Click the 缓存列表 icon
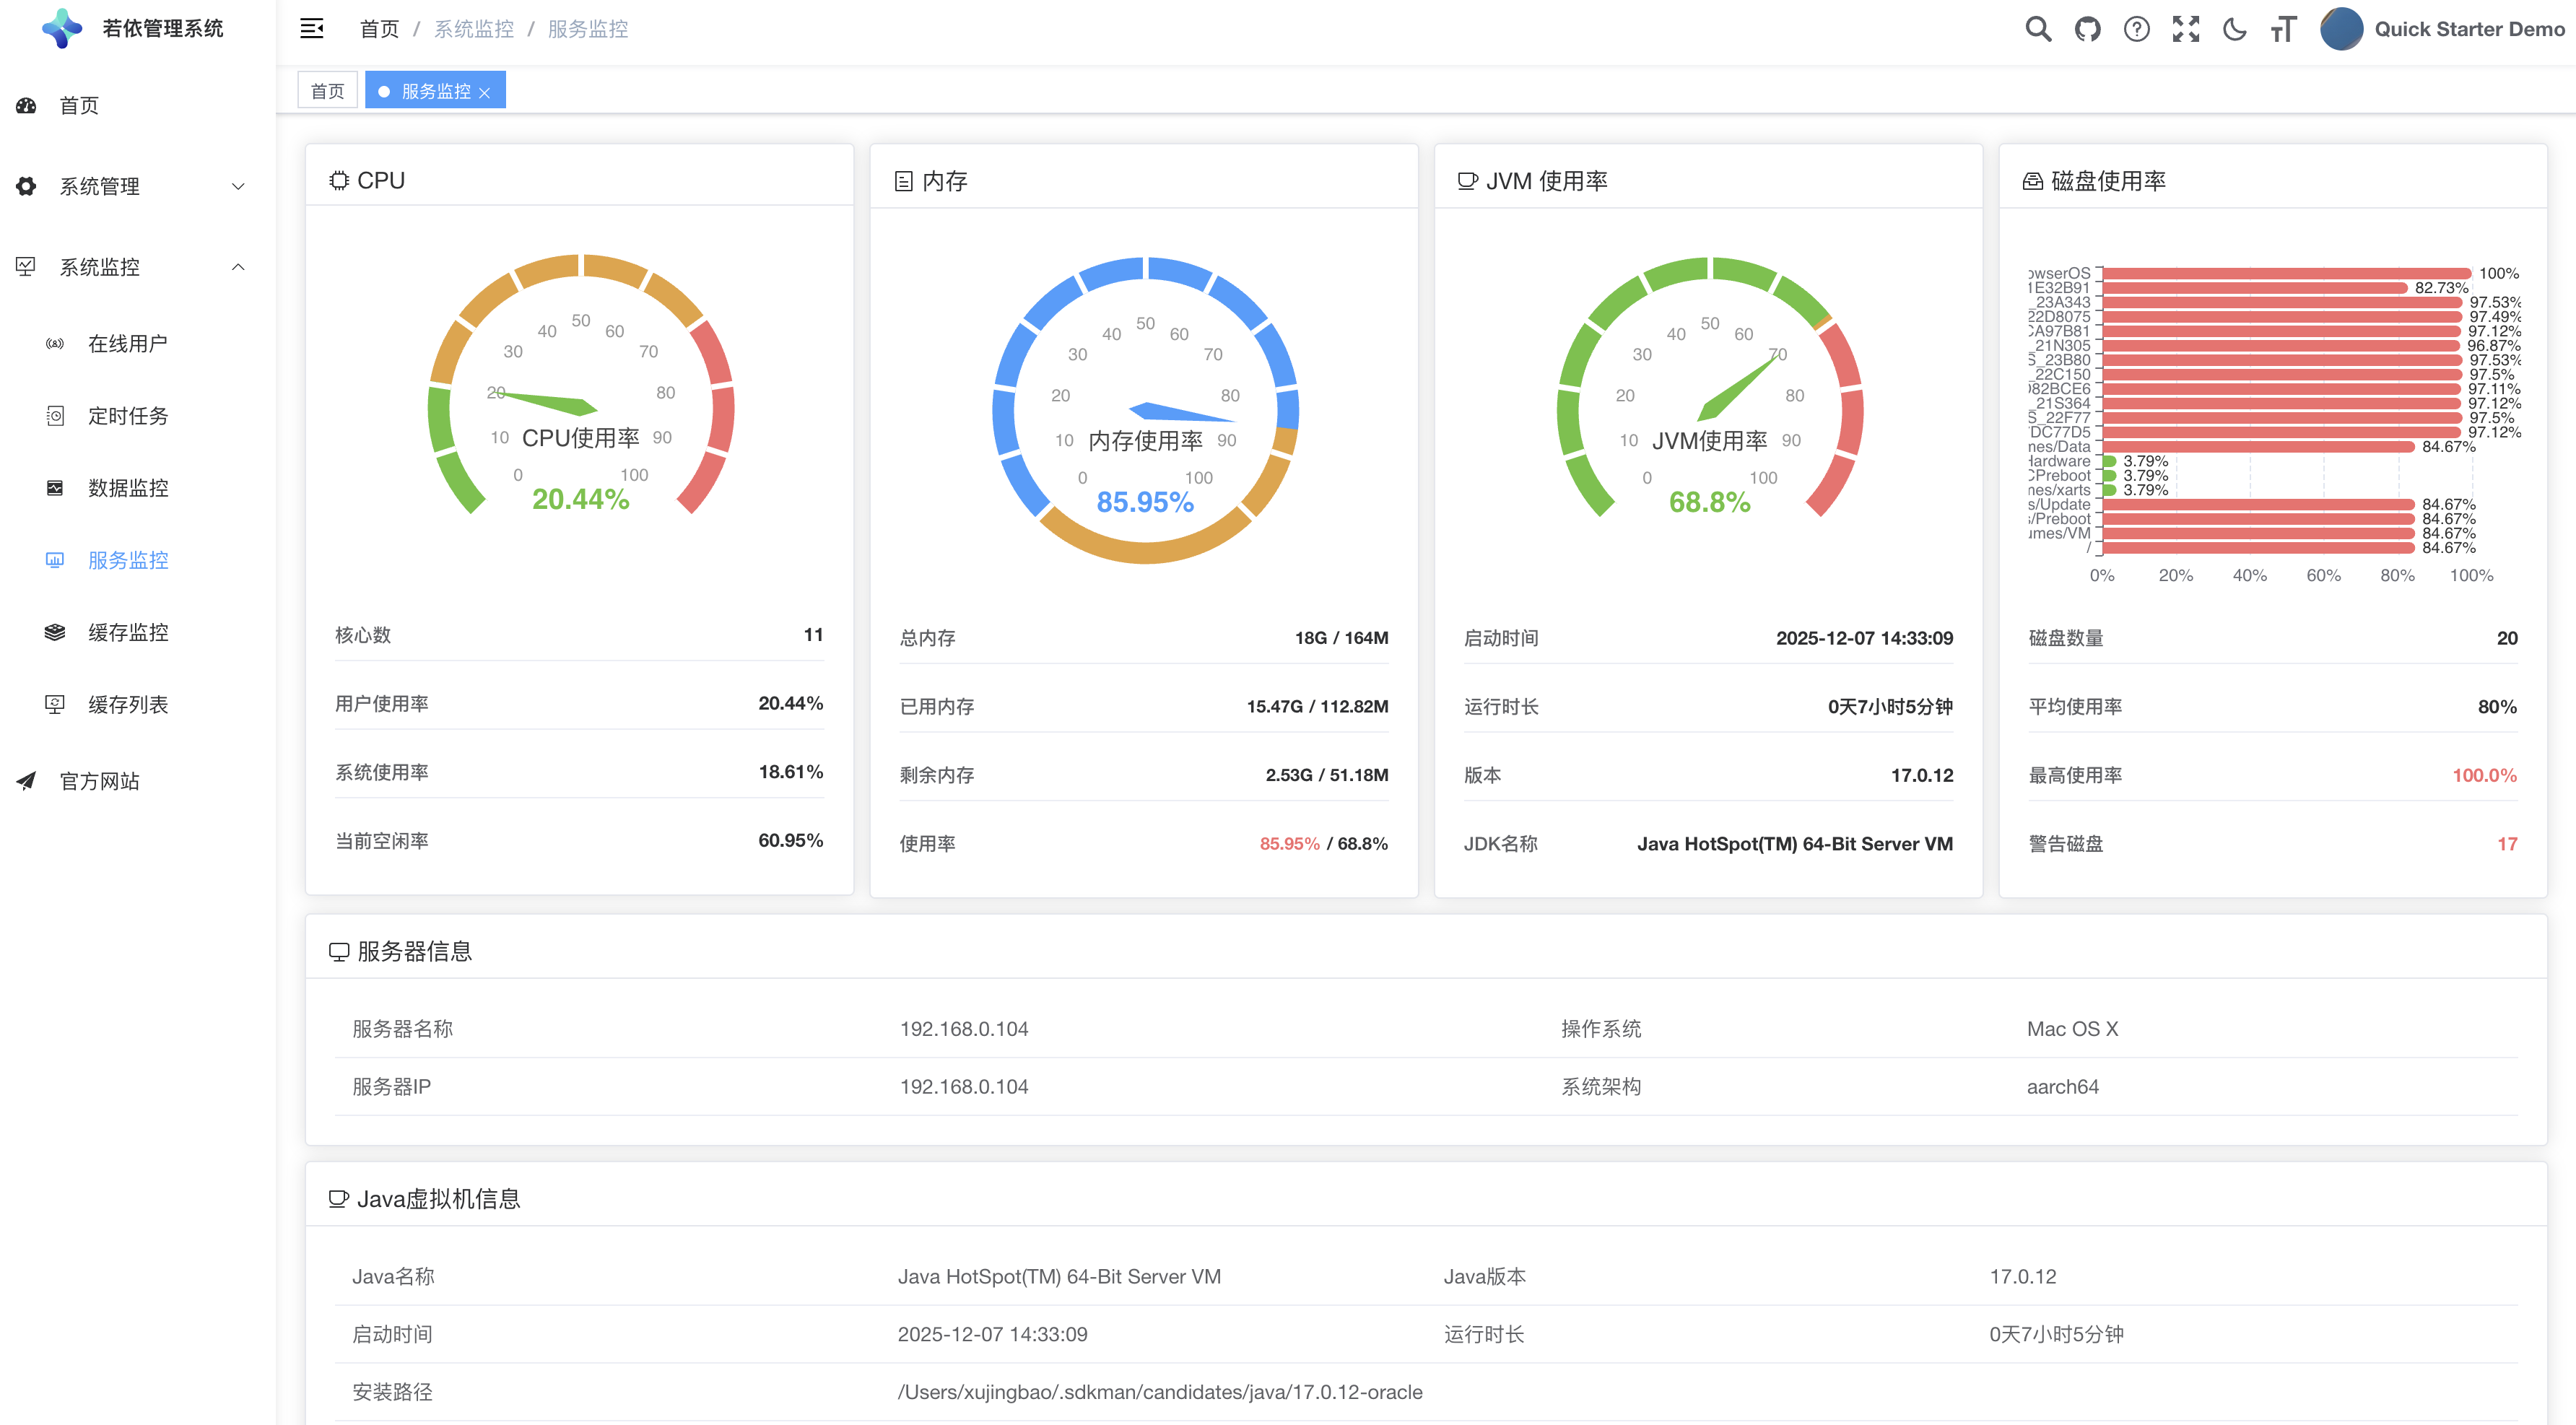Image resolution: width=2576 pixels, height=1425 pixels. click(x=55, y=704)
